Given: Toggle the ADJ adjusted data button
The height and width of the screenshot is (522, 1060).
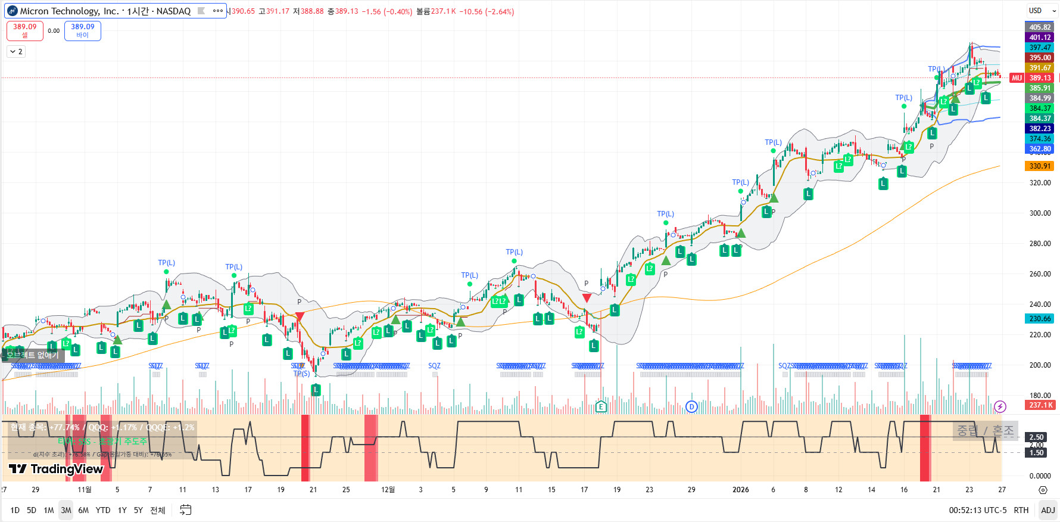Looking at the screenshot, I should click(x=1048, y=510).
